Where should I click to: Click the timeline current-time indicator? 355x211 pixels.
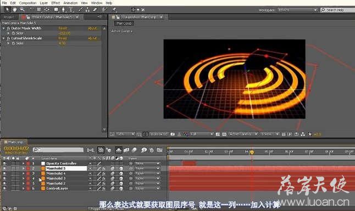coord(252,152)
